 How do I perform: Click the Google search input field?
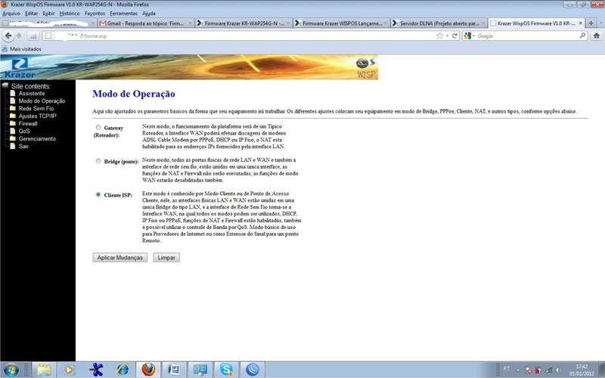pos(527,36)
